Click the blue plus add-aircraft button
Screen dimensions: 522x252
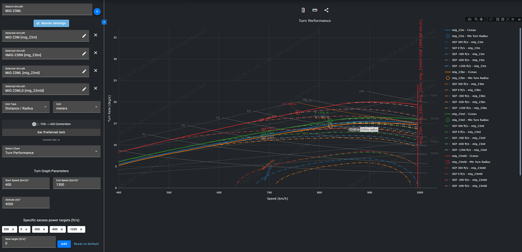tap(97, 11)
